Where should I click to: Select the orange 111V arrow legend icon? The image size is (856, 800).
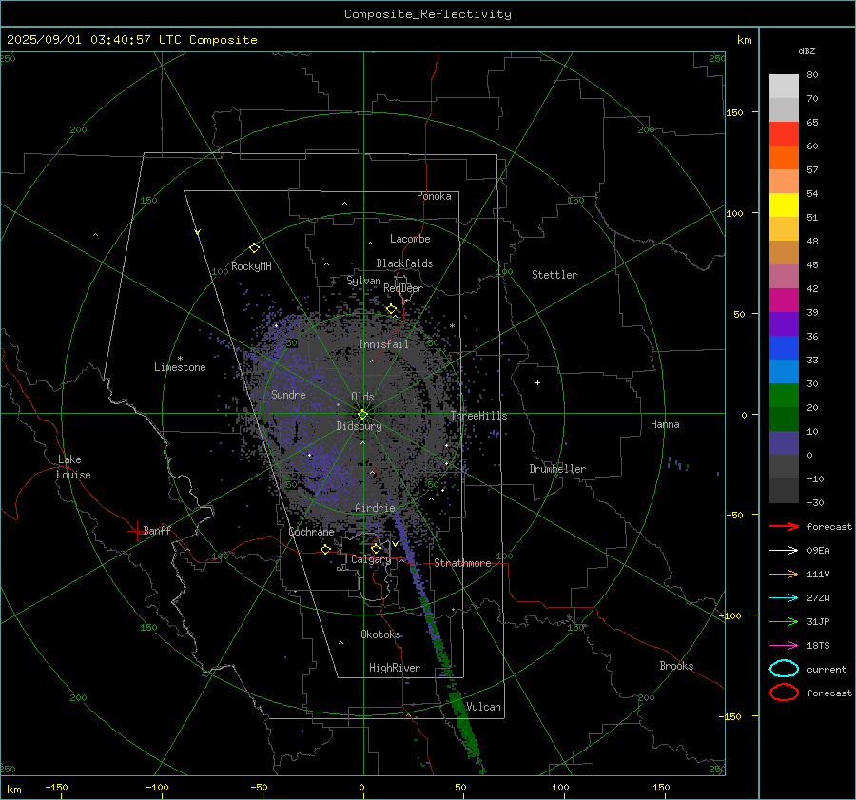pyautogui.click(x=784, y=574)
